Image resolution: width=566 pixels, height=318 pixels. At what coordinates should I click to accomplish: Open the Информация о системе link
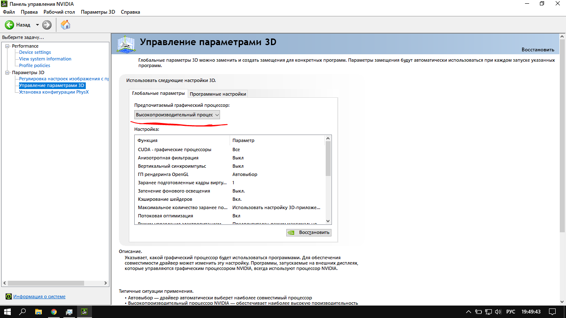click(x=39, y=296)
